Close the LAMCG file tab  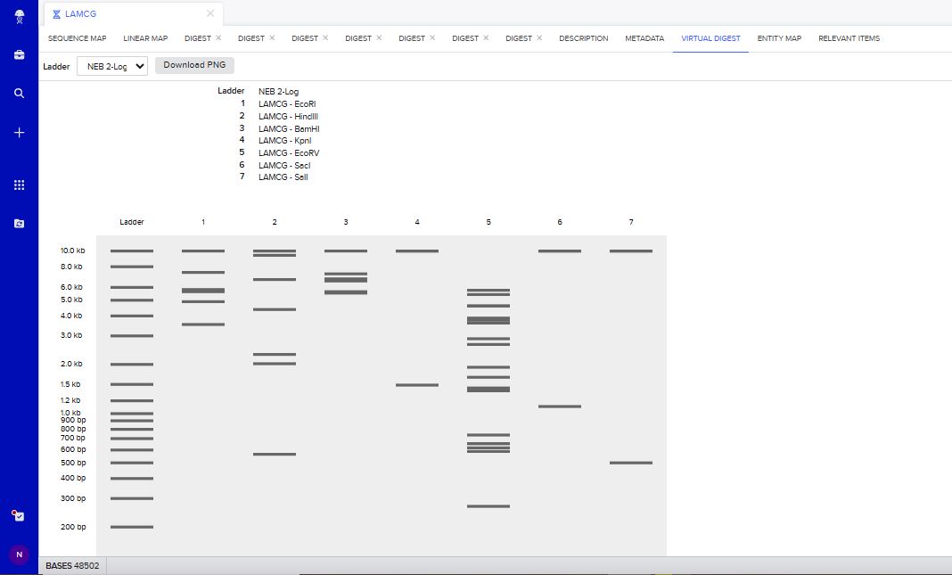click(210, 13)
